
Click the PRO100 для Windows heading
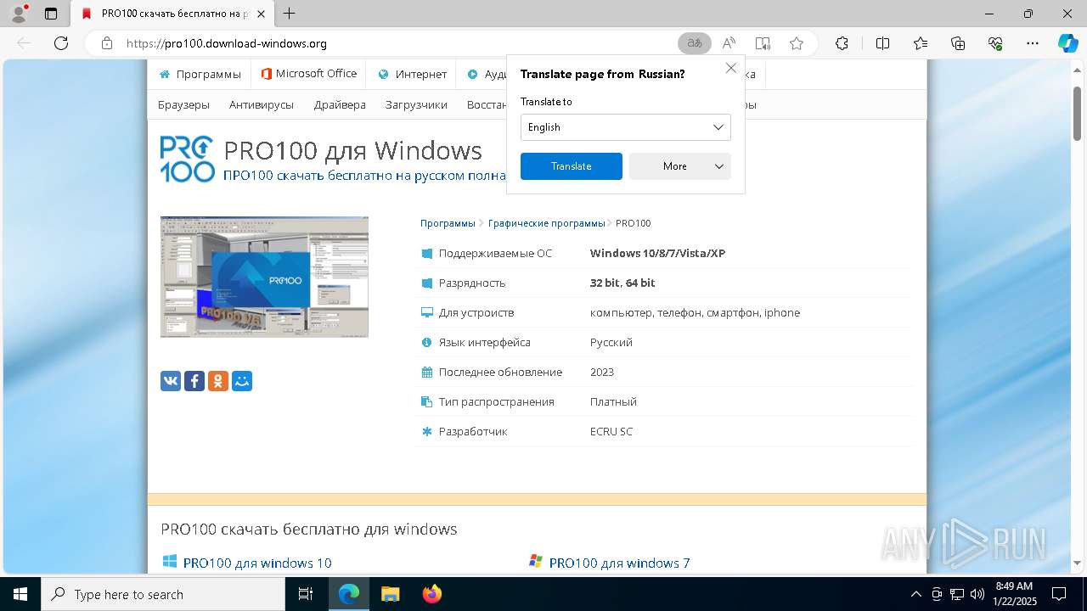[352, 150]
